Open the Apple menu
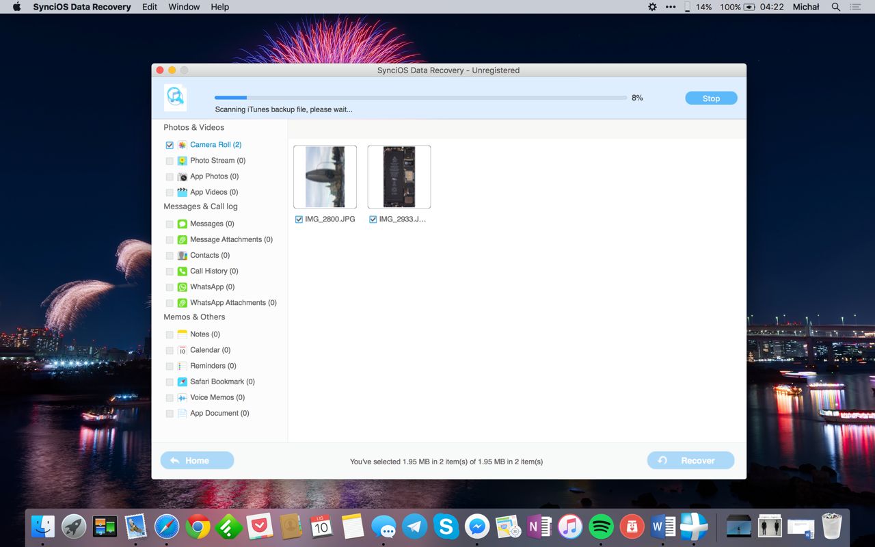Screen dimensions: 875x547 tap(17, 7)
